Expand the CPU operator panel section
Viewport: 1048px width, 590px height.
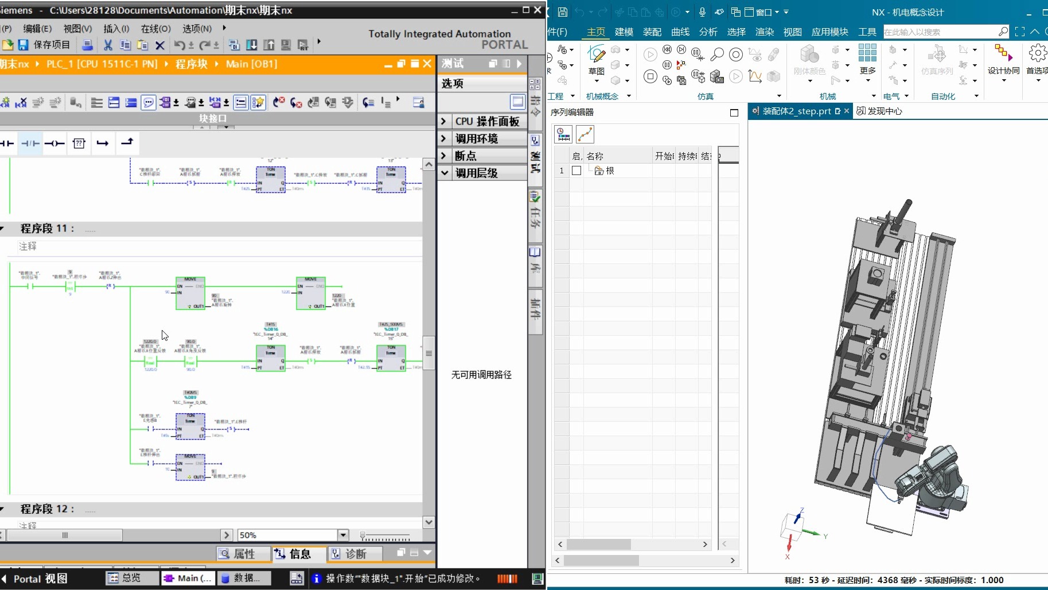tap(443, 122)
